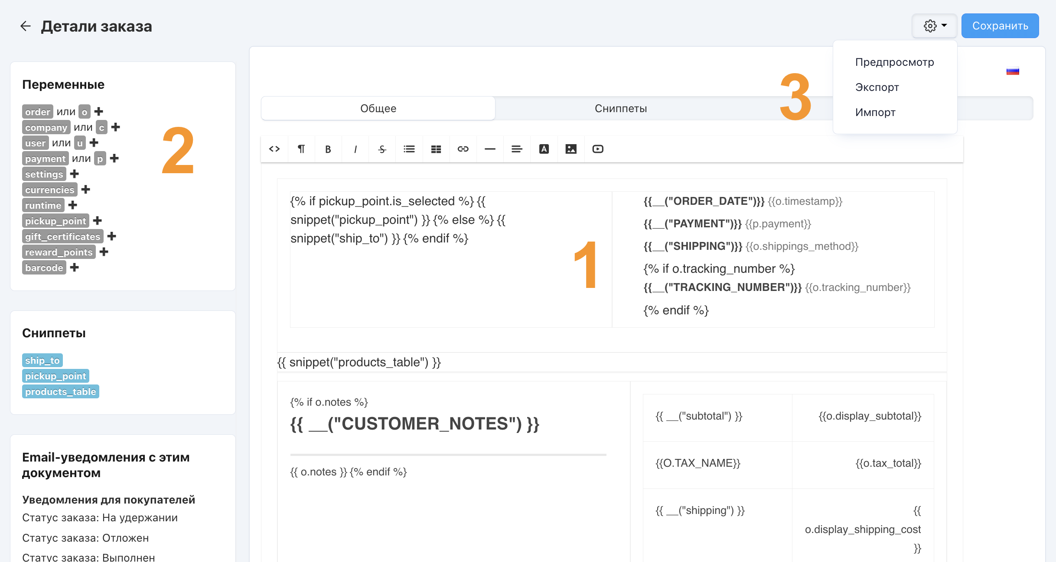1056x562 pixels.
Task: Insert video using toolbar icon
Action: click(x=598, y=149)
